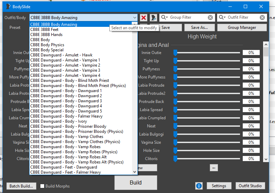Choose Body - Ivory outfit
Viewport: 275px width, 193px height.
point(80,121)
